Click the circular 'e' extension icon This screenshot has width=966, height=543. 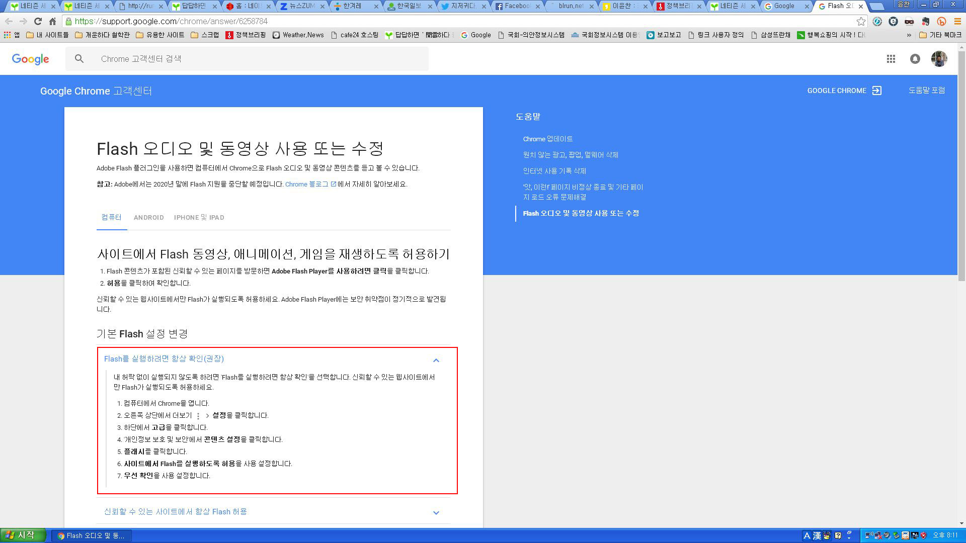(893, 22)
